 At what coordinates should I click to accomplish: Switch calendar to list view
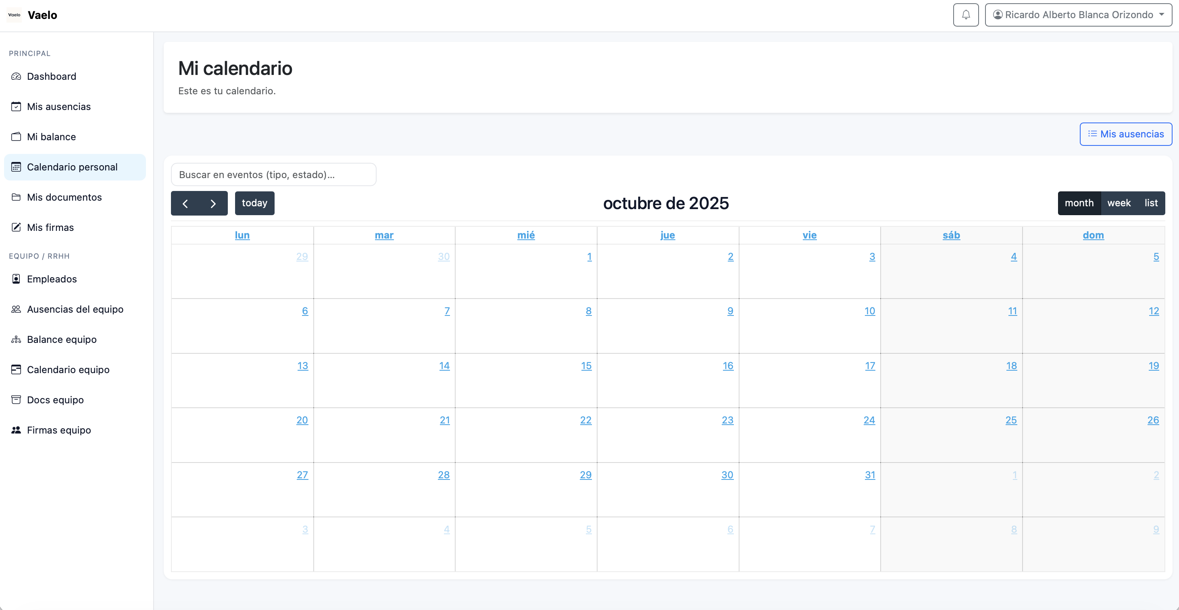pos(1151,203)
